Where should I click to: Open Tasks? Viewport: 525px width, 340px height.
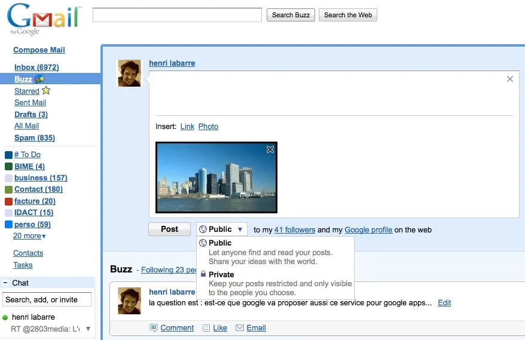coord(23,265)
